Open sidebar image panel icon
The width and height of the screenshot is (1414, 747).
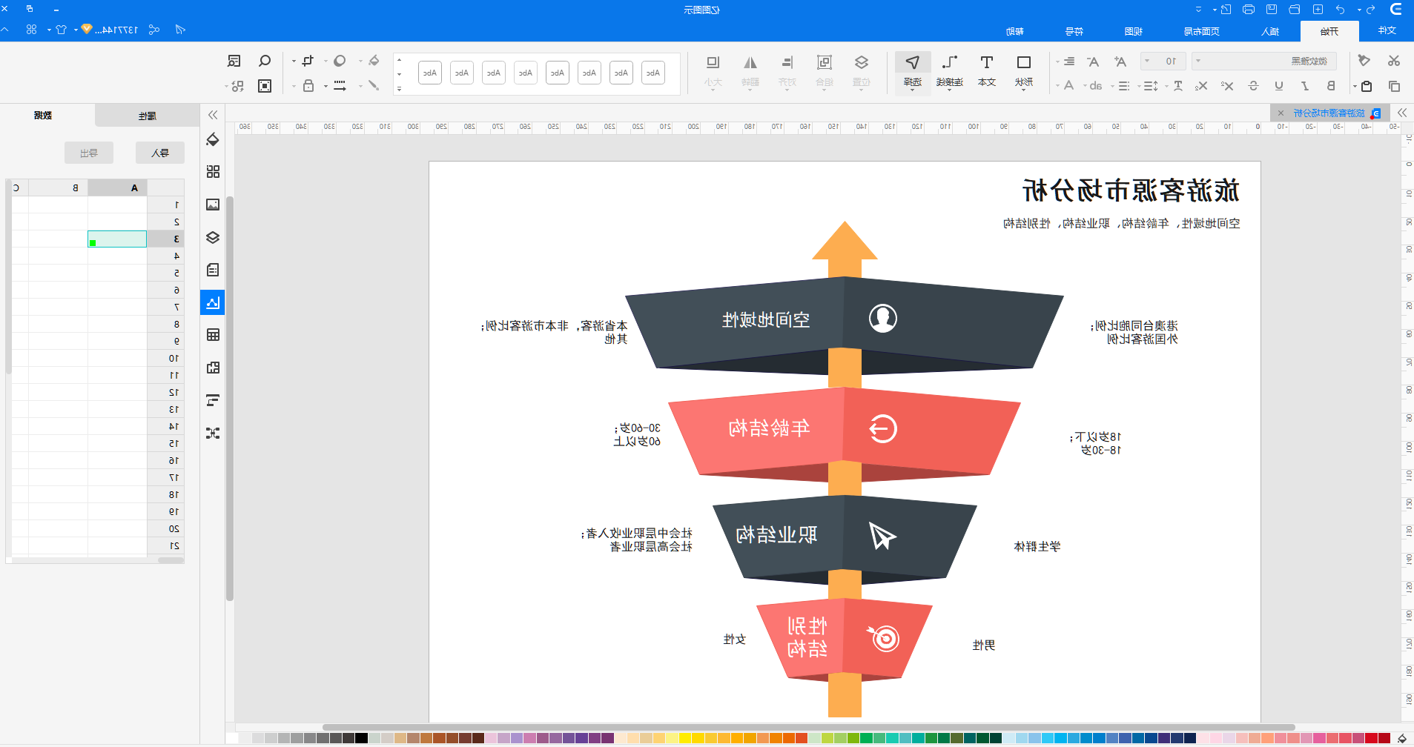pos(213,205)
